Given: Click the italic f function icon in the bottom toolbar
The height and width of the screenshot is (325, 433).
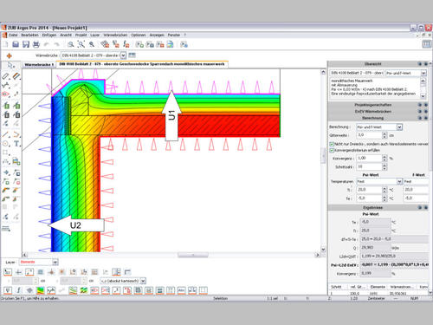Looking at the screenshot, I should tap(19, 290).
